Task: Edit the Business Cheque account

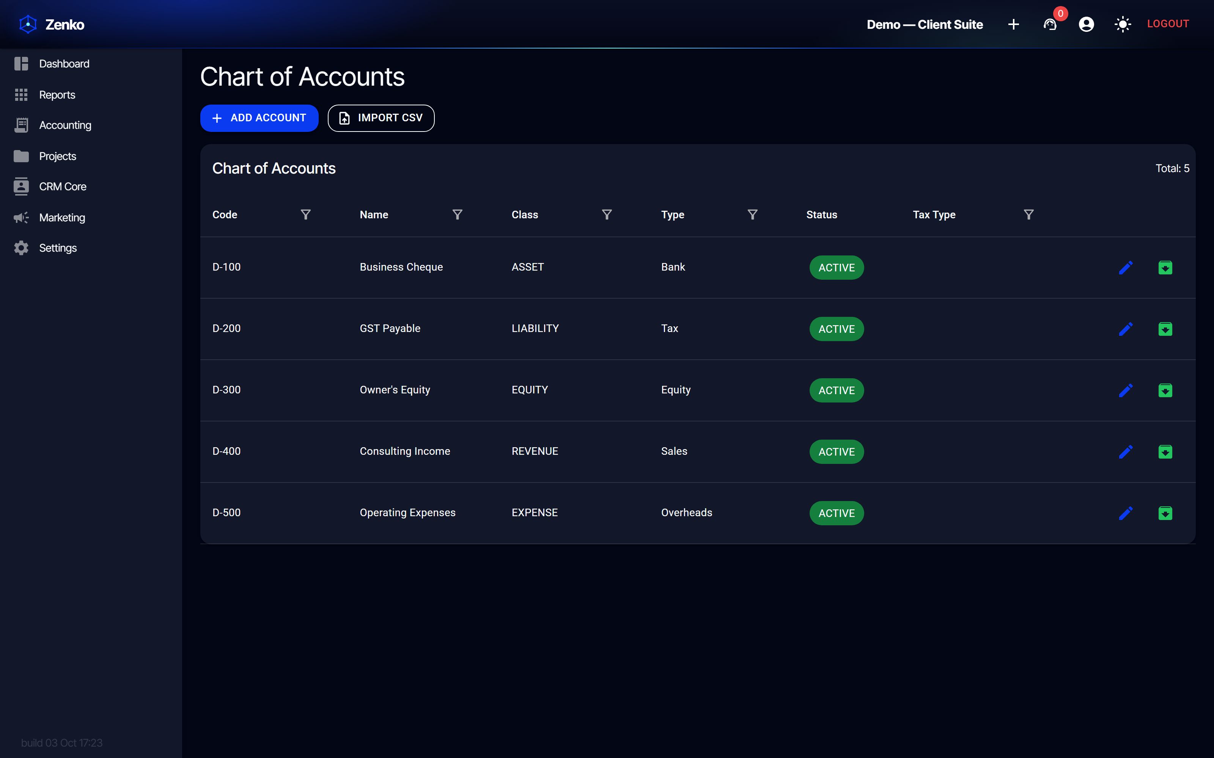Action: [1126, 268]
